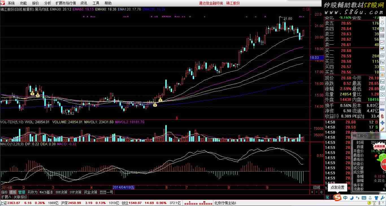Click the 另存为 button
This screenshot has width=386, height=206.
(32, 192)
